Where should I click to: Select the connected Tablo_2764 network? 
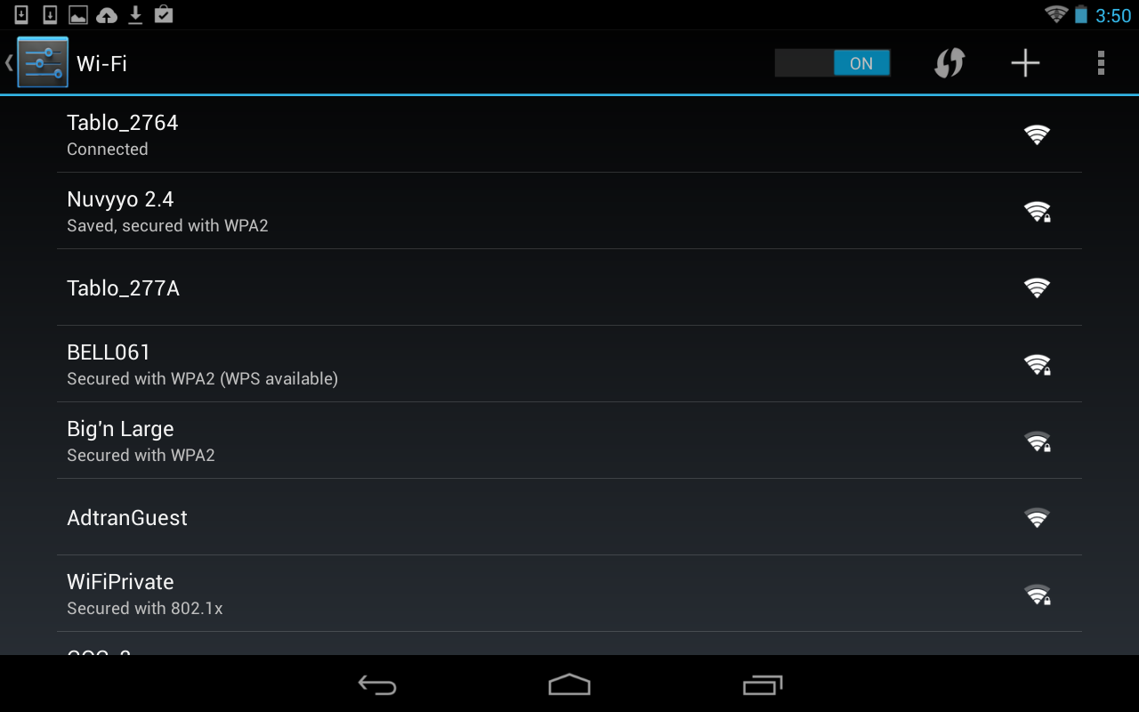coord(569,134)
